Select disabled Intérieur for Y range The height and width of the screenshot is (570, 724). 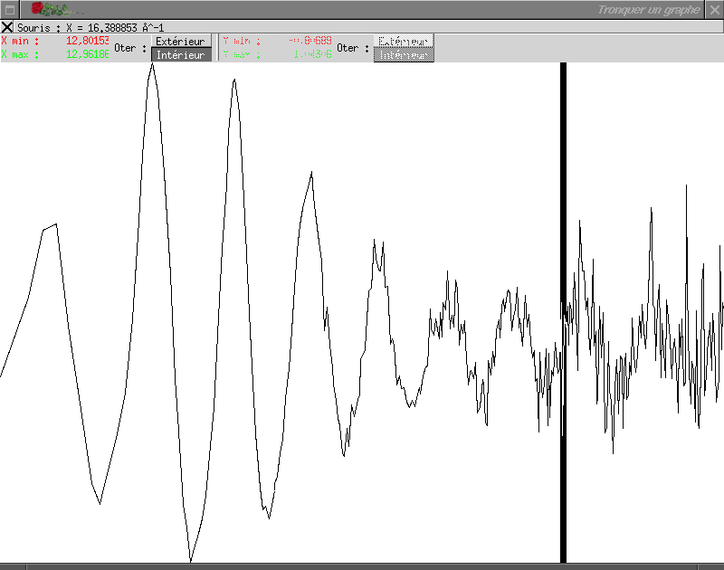point(403,55)
